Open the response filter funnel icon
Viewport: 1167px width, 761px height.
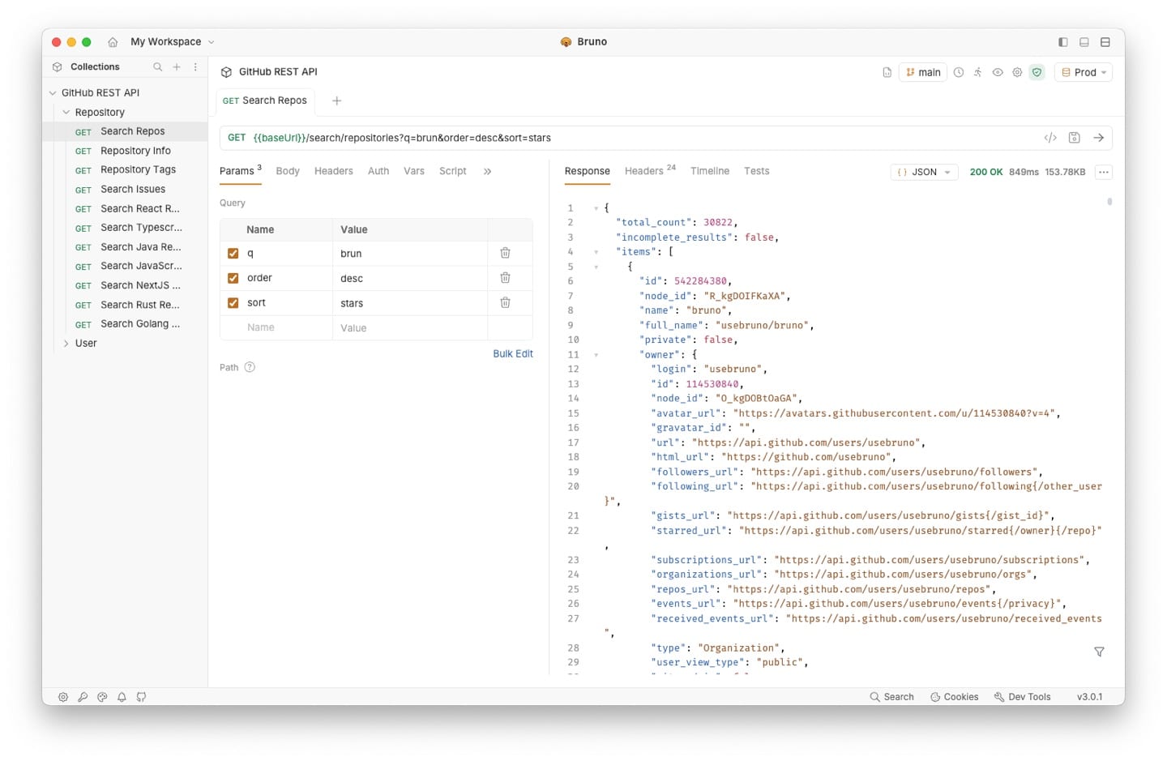tap(1099, 652)
